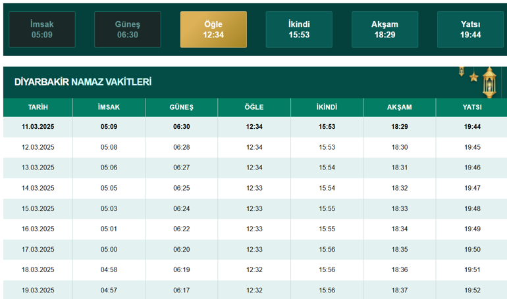Click Güneş time 06:30 in the 11.03.2025 row
This screenshot has height=299, width=507.
coord(181,127)
